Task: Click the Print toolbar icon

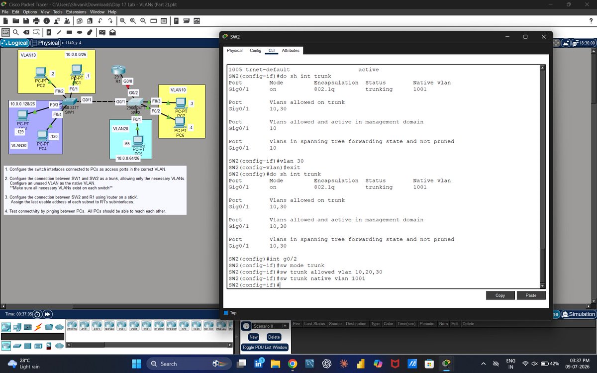Action: [x=36, y=21]
